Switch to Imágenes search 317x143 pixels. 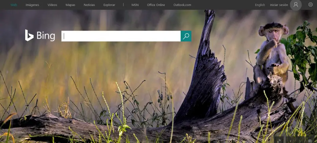(32, 5)
